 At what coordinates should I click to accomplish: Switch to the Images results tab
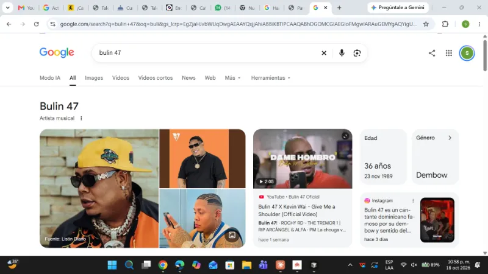point(94,78)
